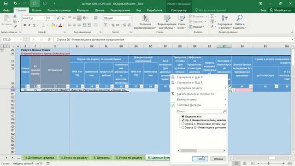Open Условное форматирование menu

tap(145, 22)
